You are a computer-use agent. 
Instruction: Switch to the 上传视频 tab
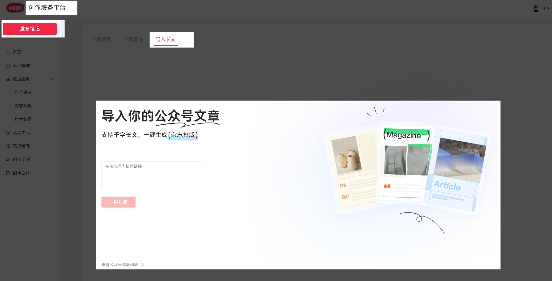(101, 39)
